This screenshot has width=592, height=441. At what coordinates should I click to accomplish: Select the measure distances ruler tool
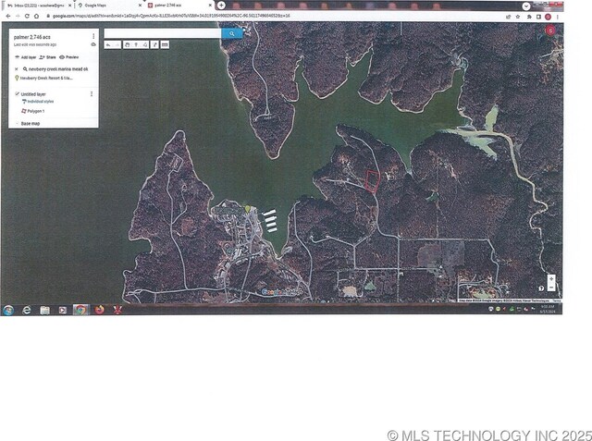coord(165,45)
